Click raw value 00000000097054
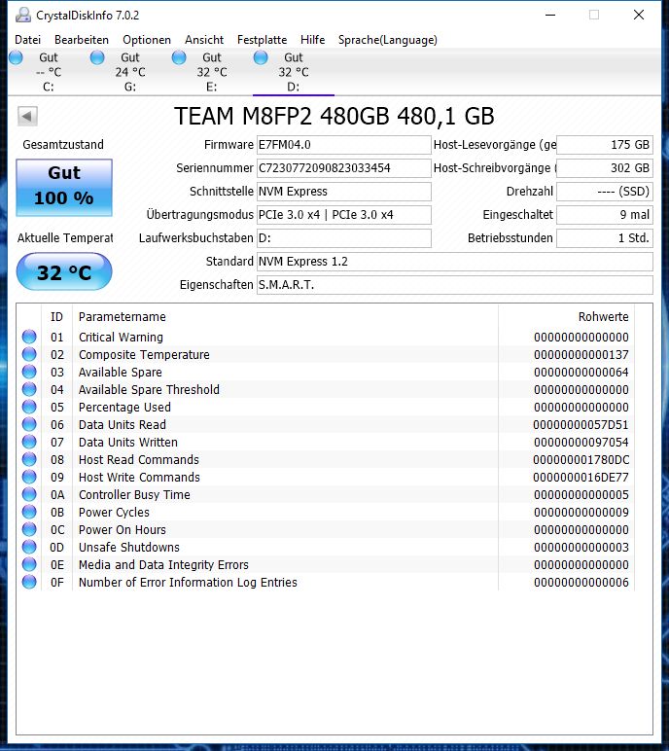Image resolution: width=669 pixels, height=751 pixels. 581,442
